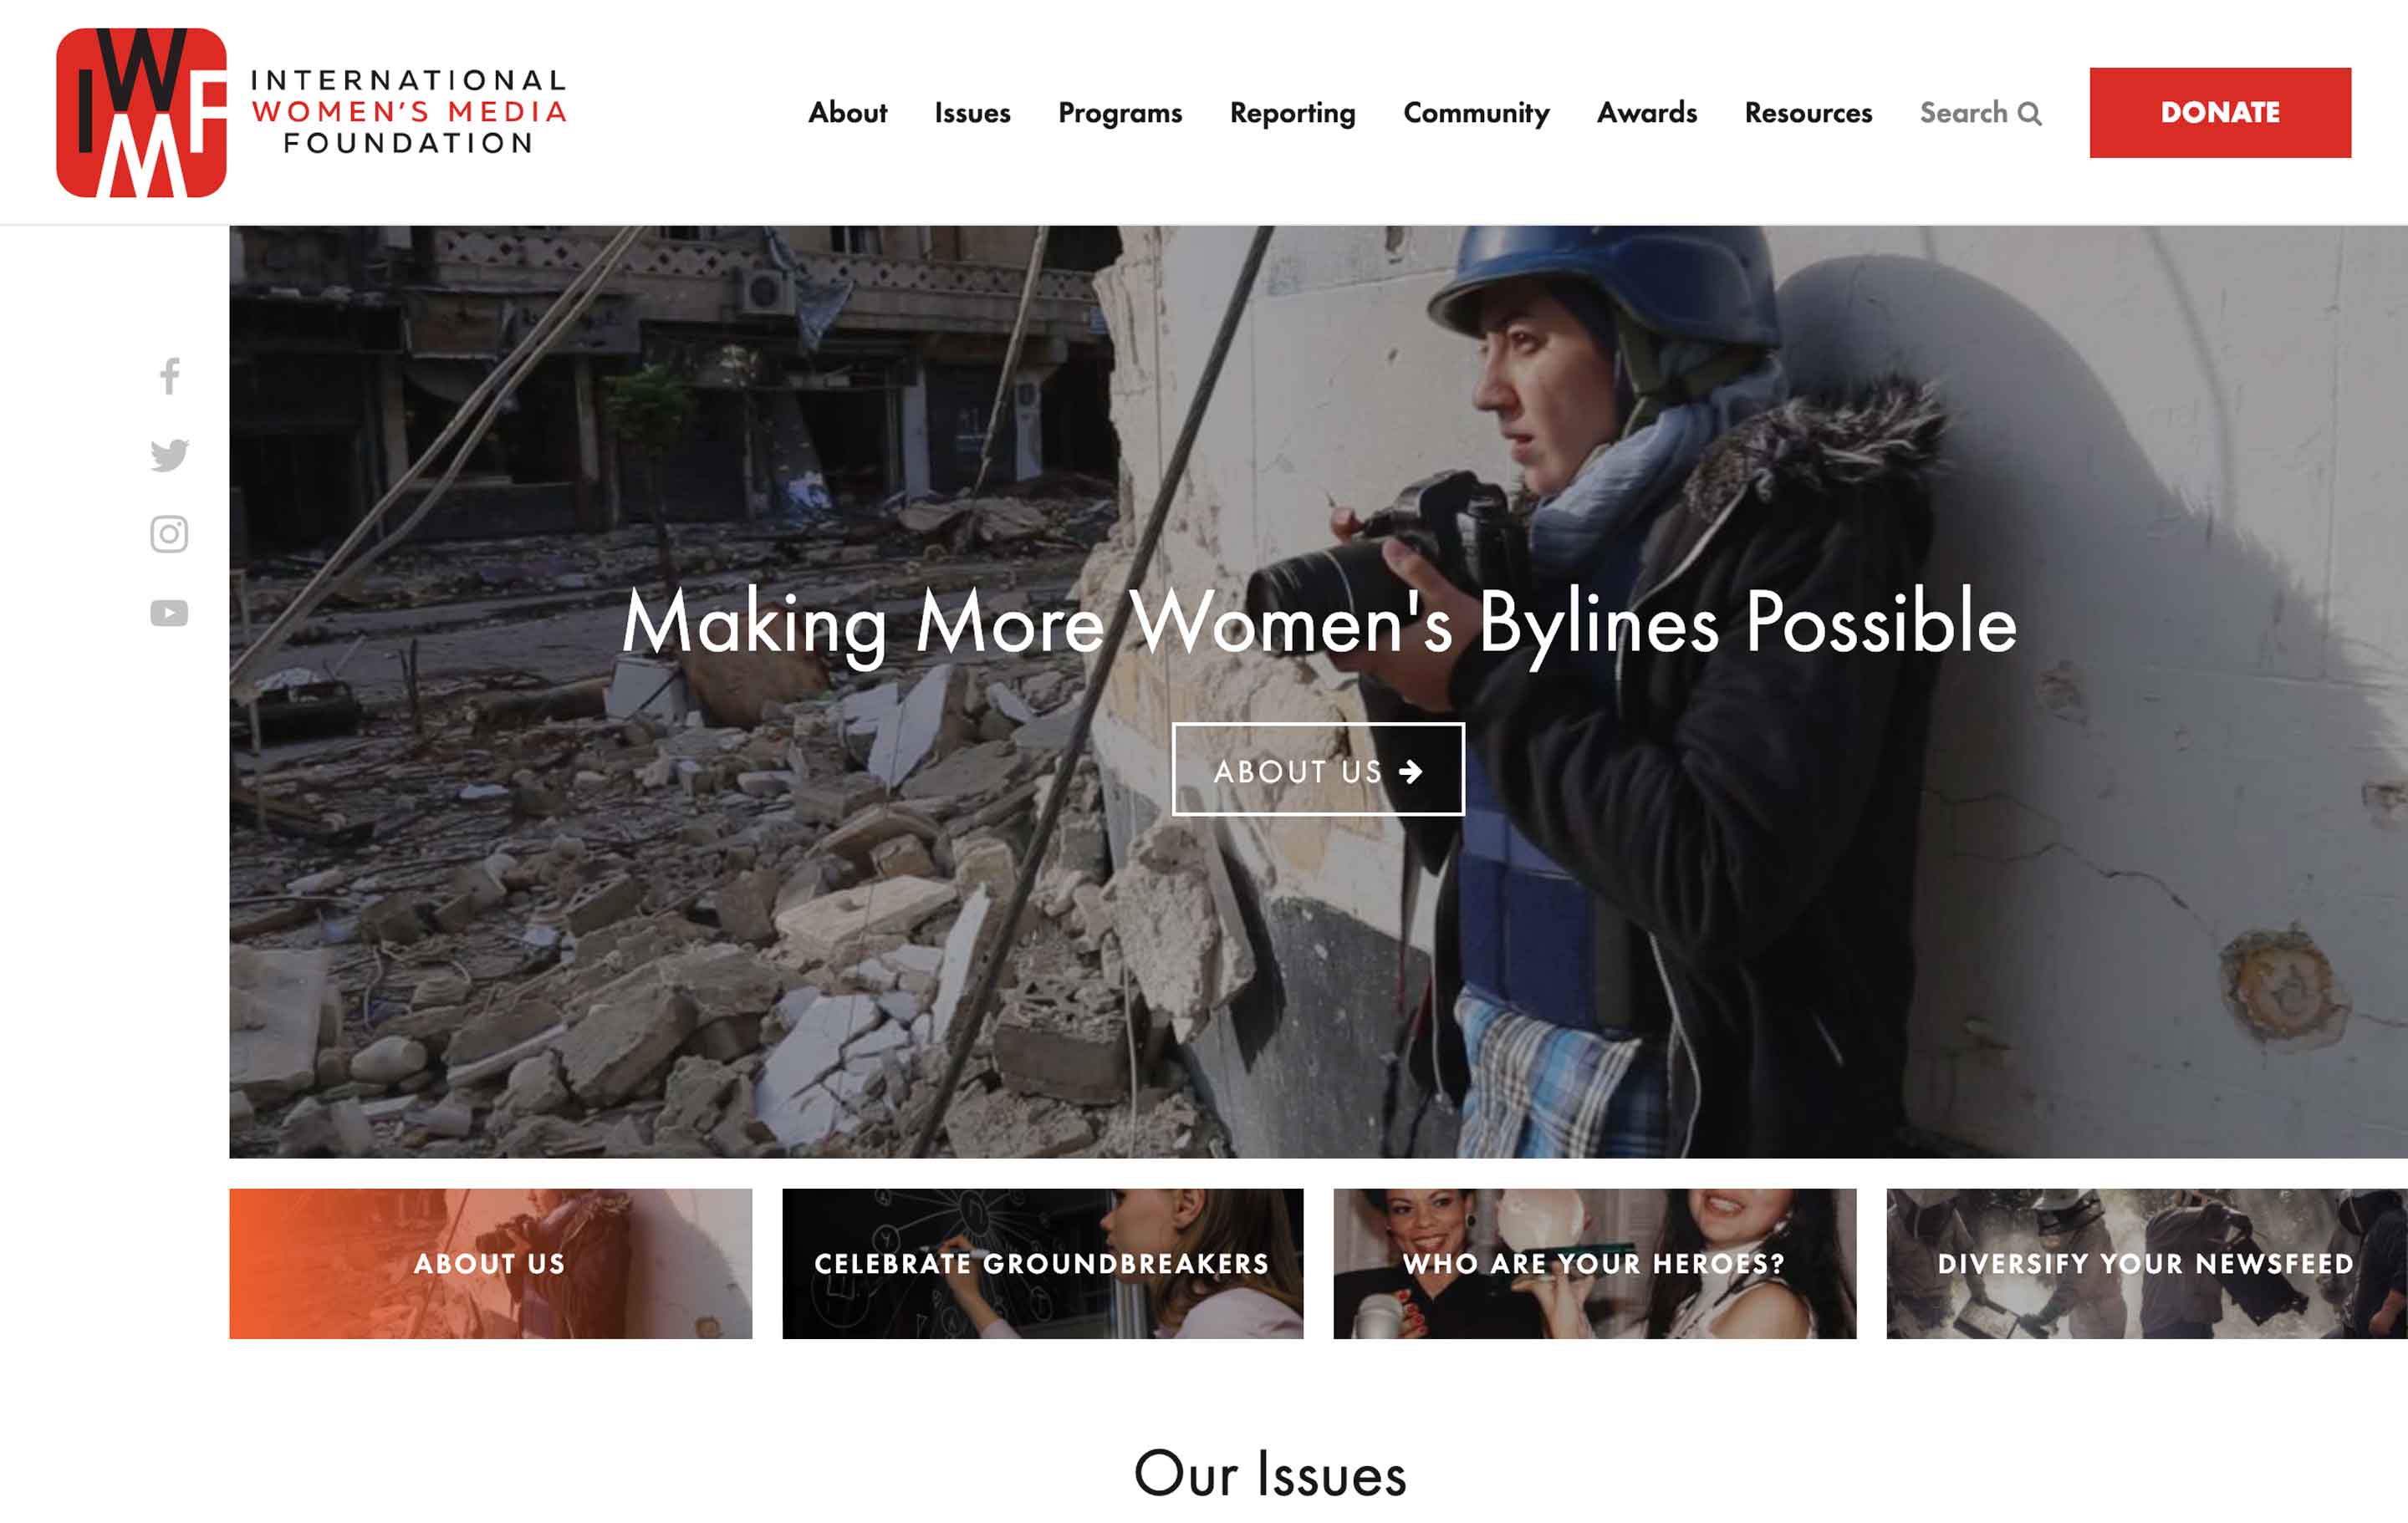
Task: Select the Who Are Your Heroes tile
Action: tap(1594, 1263)
